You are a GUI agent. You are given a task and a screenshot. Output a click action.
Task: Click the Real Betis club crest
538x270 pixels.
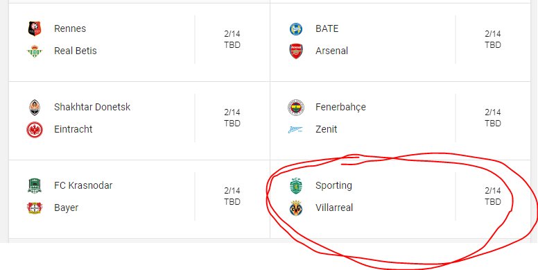[x=34, y=51]
